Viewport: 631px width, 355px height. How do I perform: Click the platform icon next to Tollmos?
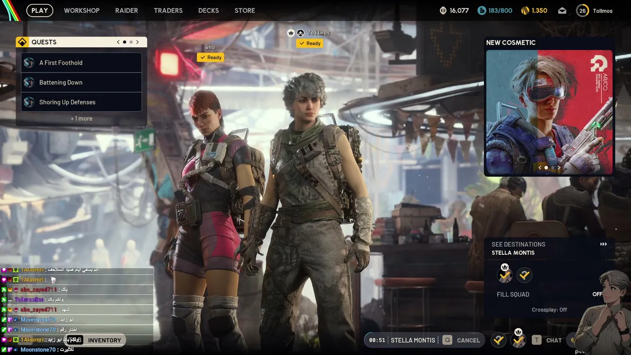click(x=300, y=33)
